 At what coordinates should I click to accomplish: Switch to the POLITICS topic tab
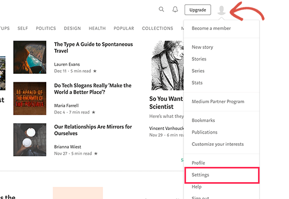click(x=46, y=28)
